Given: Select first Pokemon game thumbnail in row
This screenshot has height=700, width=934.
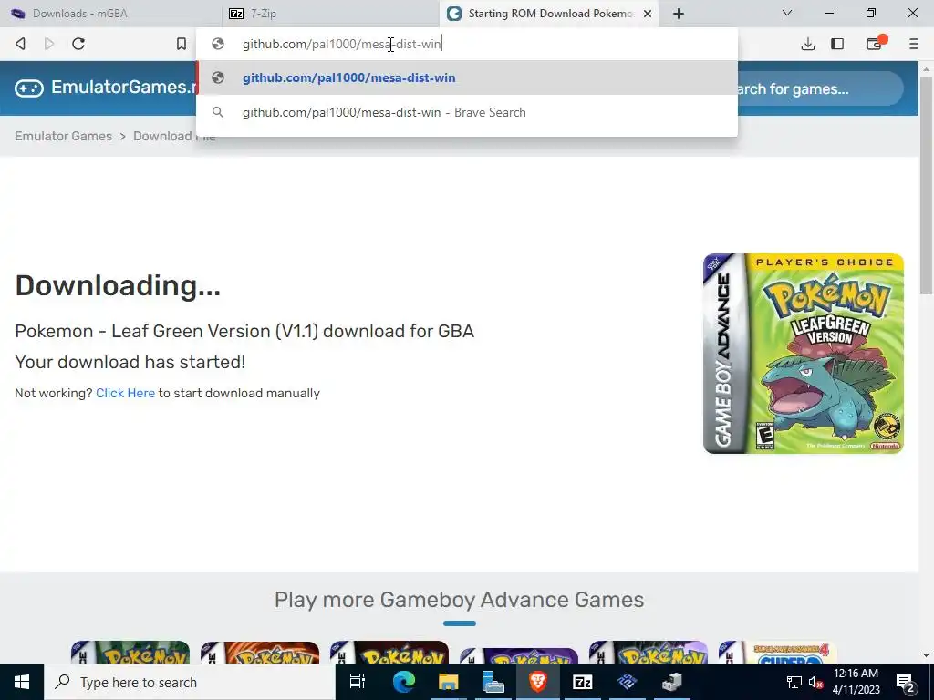Looking at the screenshot, I should click(x=130, y=653).
